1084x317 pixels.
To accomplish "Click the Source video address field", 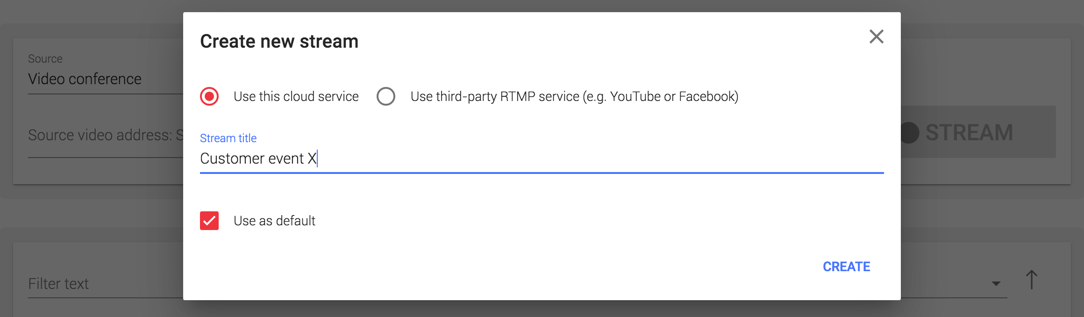I will [105, 135].
